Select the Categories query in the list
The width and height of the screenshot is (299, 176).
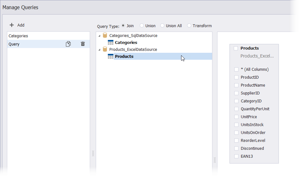tap(18, 36)
